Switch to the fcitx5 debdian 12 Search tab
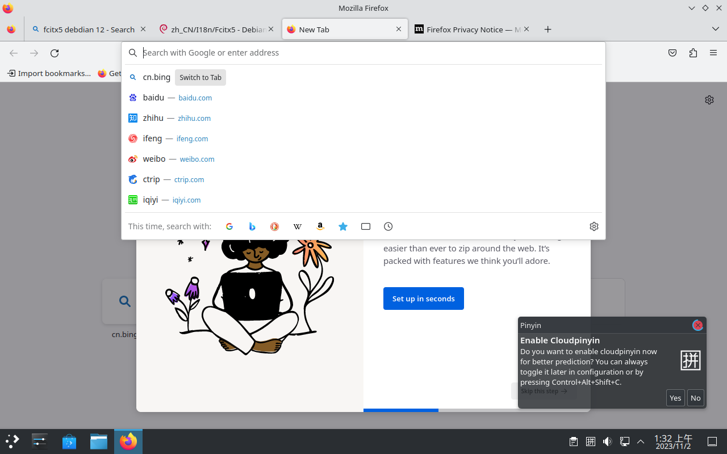727x454 pixels. pos(88,30)
